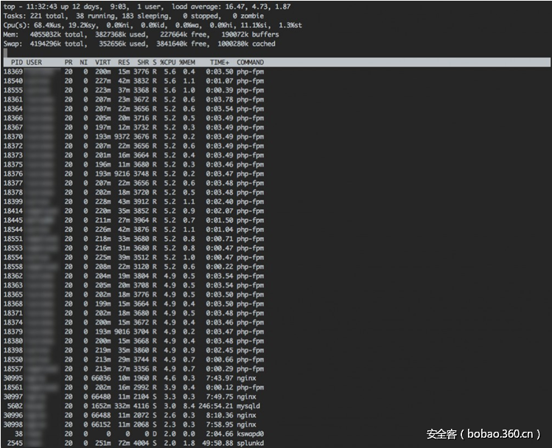
Task: Click the COMMAND column header
Action: (x=250, y=63)
